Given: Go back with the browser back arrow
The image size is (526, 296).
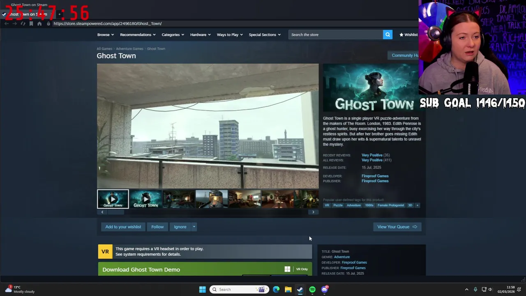Looking at the screenshot, I should pos(7,24).
